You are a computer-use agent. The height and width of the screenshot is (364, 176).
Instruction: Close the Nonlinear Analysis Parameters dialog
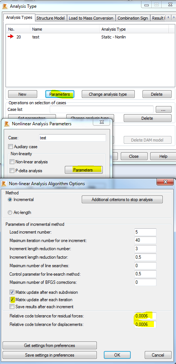point(102,122)
